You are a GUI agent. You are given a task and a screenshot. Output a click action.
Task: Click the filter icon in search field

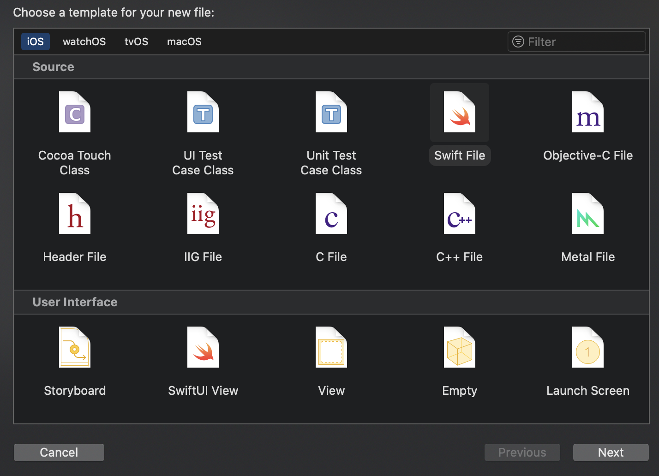tap(518, 42)
